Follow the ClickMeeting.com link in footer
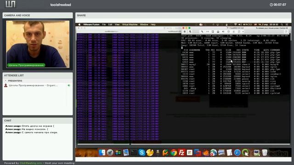Screen dimensions: 294x165 click(x=31, y=163)
